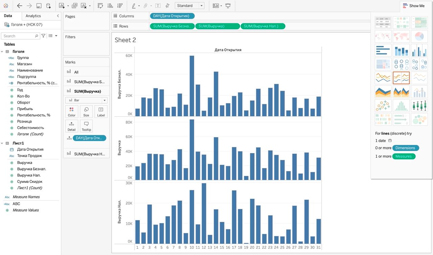
Task: Click the Size marks button
Action: pyautogui.click(x=86, y=112)
